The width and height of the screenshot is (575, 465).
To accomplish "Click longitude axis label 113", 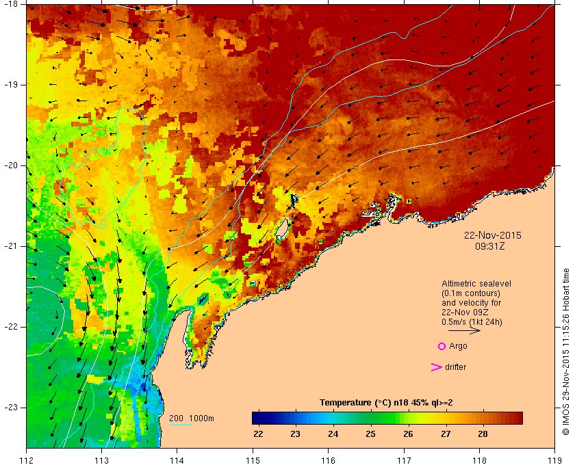I will [101, 460].
